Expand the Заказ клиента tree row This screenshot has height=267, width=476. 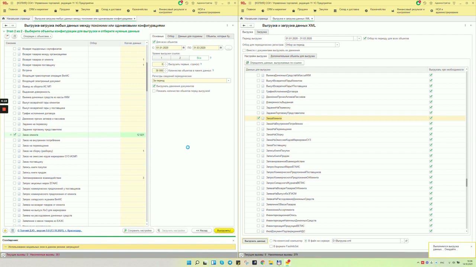[x=10, y=135]
